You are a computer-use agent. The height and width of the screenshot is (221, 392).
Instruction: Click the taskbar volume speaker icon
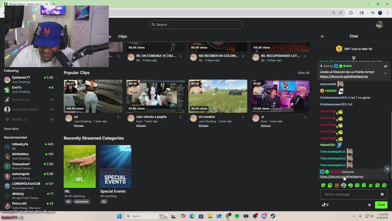click(372, 216)
